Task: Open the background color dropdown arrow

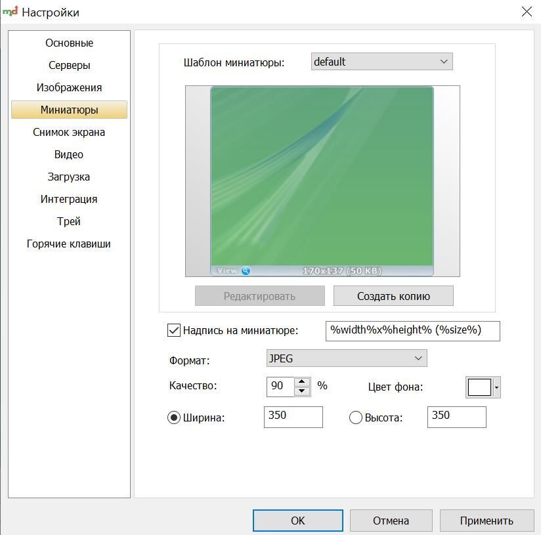Action: tap(496, 387)
